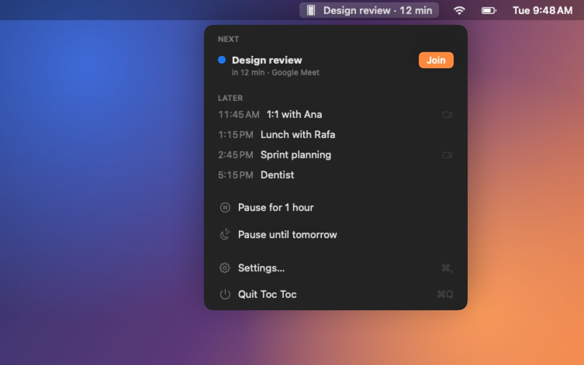This screenshot has width=584, height=365.
Task: Click the battery status icon
Action: (489, 11)
